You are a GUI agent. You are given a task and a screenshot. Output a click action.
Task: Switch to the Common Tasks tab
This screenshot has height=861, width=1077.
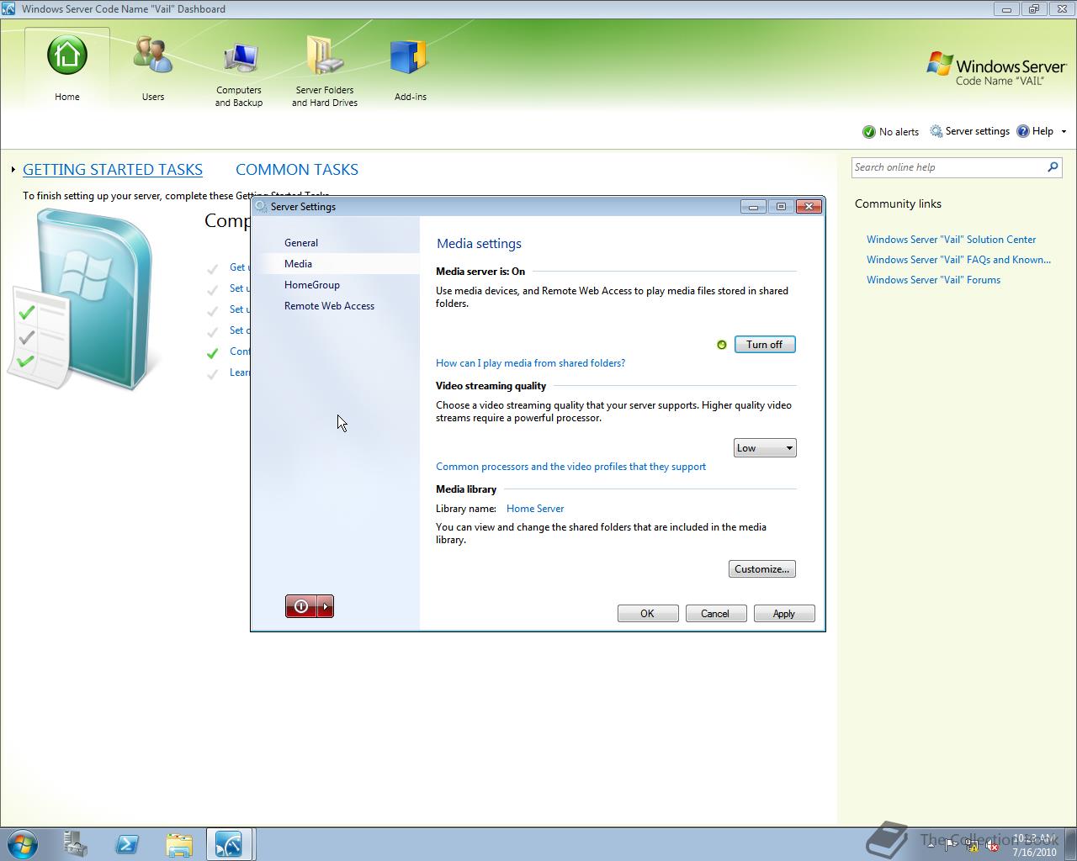[297, 170]
